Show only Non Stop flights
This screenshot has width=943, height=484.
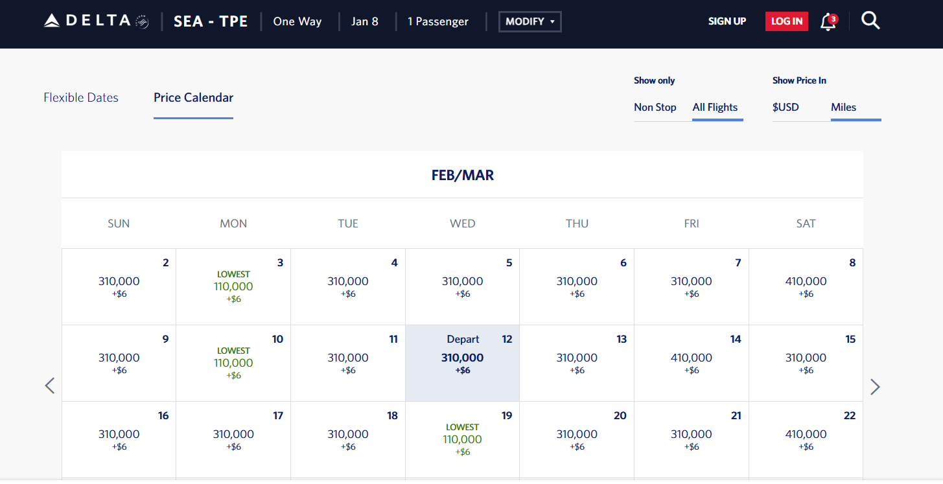click(655, 108)
